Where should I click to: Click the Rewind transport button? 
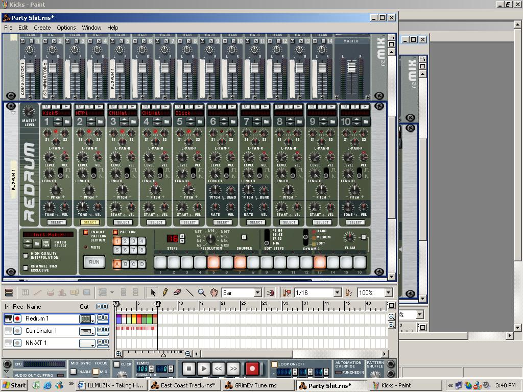[218, 369]
